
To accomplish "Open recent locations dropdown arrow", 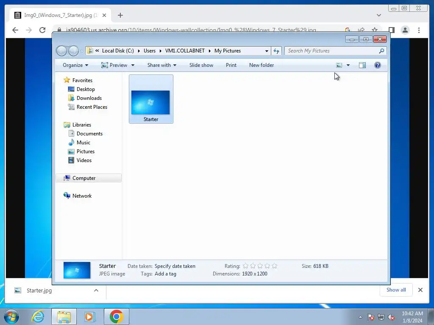I will pyautogui.click(x=81, y=51).
